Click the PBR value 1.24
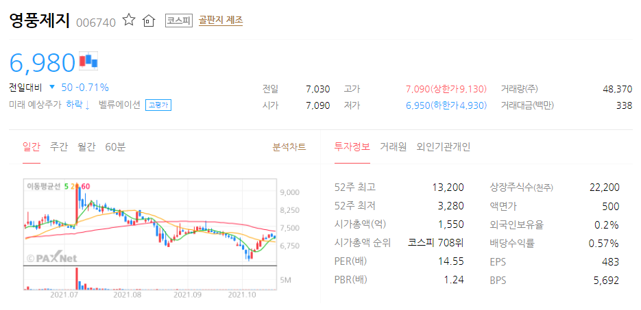The height and width of the screenshot is (310, 641). coord(455,280)
